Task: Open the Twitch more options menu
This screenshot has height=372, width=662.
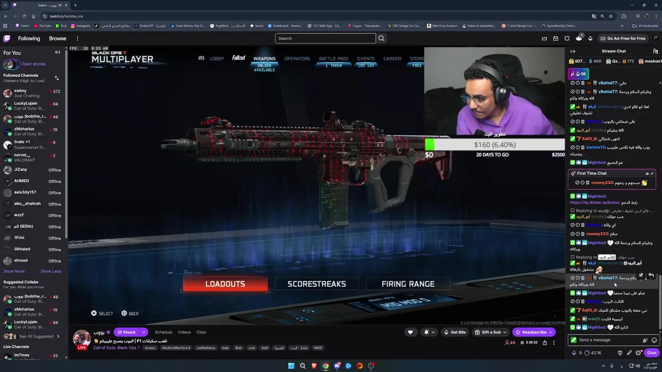Action: tap(78, 38)
